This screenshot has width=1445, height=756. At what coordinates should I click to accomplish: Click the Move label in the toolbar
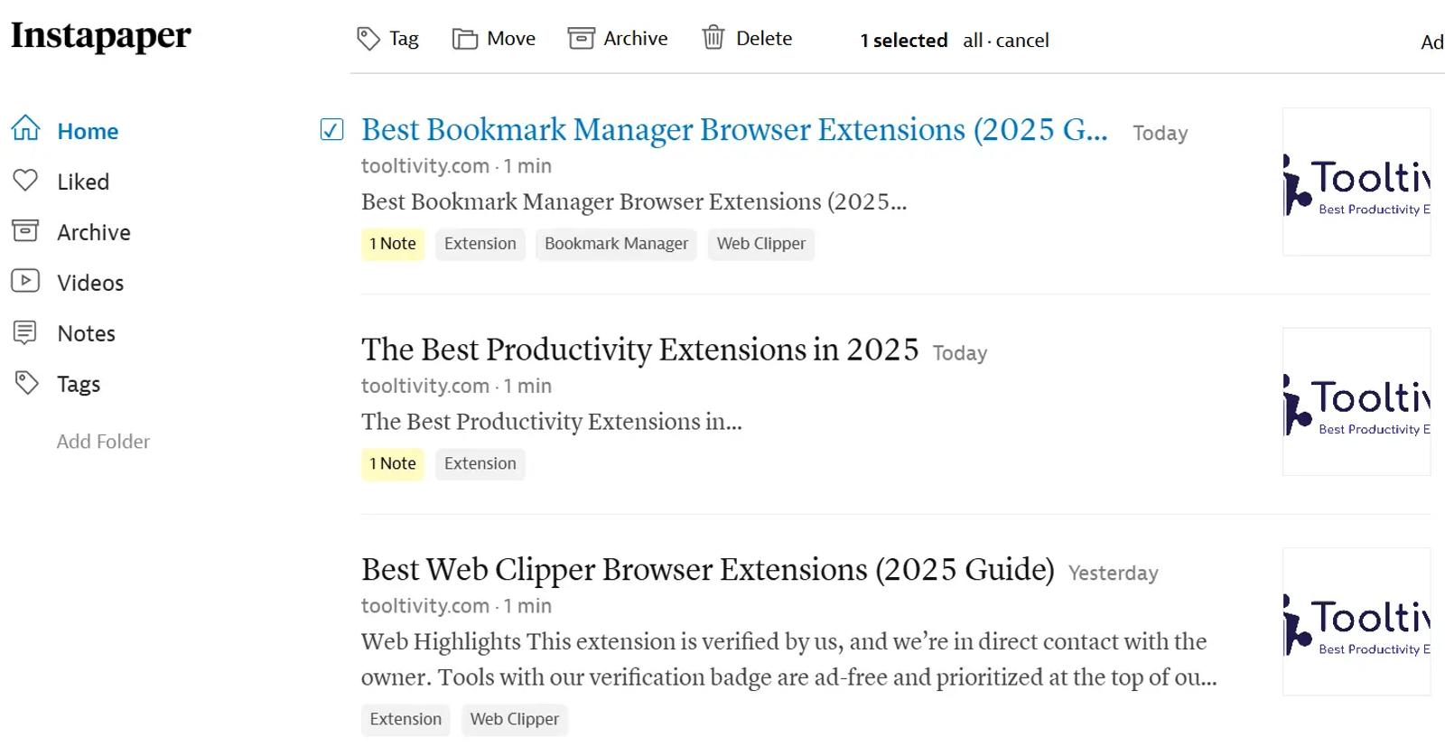click(x=511, y=38)
